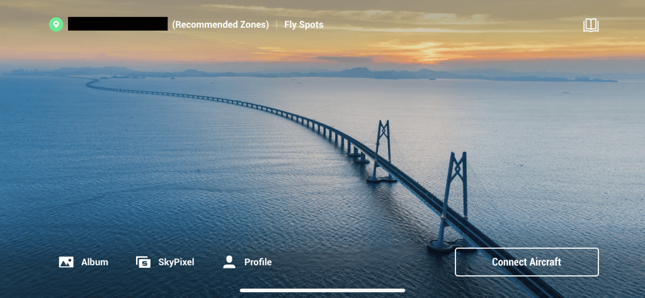Select the SkyPixel label
This screenshot has height=298, width=645.
tap(176, 262)
